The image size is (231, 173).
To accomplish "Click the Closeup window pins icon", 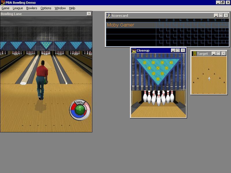I will 134,50.
